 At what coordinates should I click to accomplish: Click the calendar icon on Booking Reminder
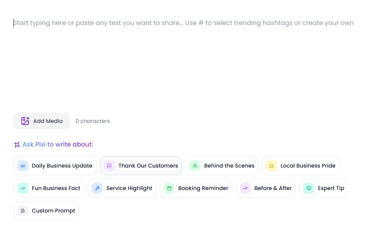pyautogui.click(x=169, y=188)
